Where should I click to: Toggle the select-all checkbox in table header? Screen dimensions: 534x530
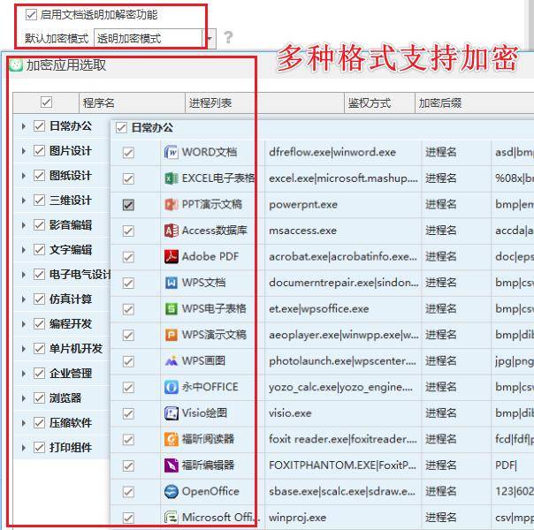(x=46, y=102)
